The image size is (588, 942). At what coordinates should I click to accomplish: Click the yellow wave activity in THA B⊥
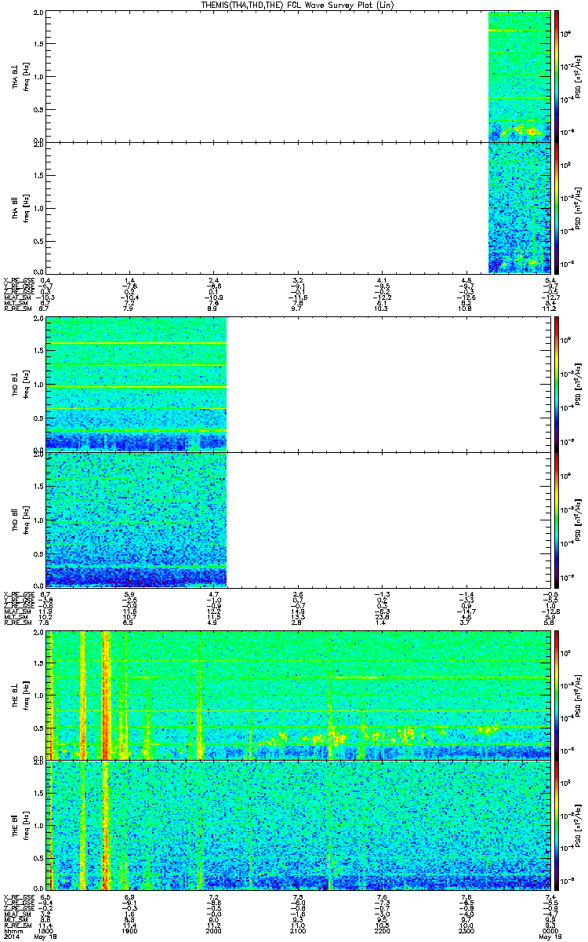coord(522,130)
